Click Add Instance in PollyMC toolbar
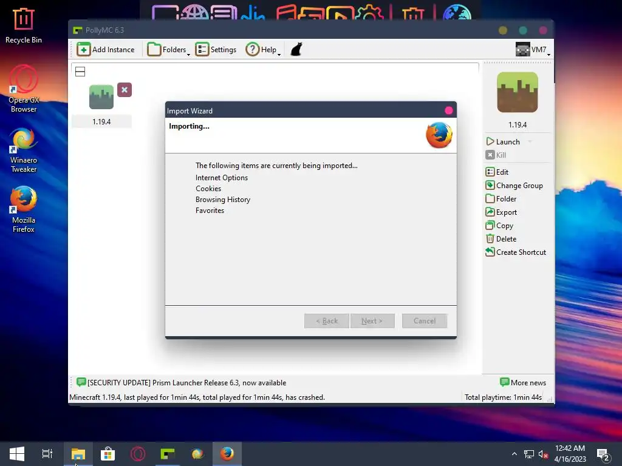The width and height of the screenshot is (622, 466). (x=106, y=50)
